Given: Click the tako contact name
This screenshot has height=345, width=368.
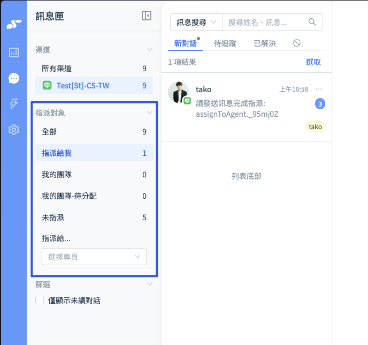Looking at the screenshot, I should (203, 89).
